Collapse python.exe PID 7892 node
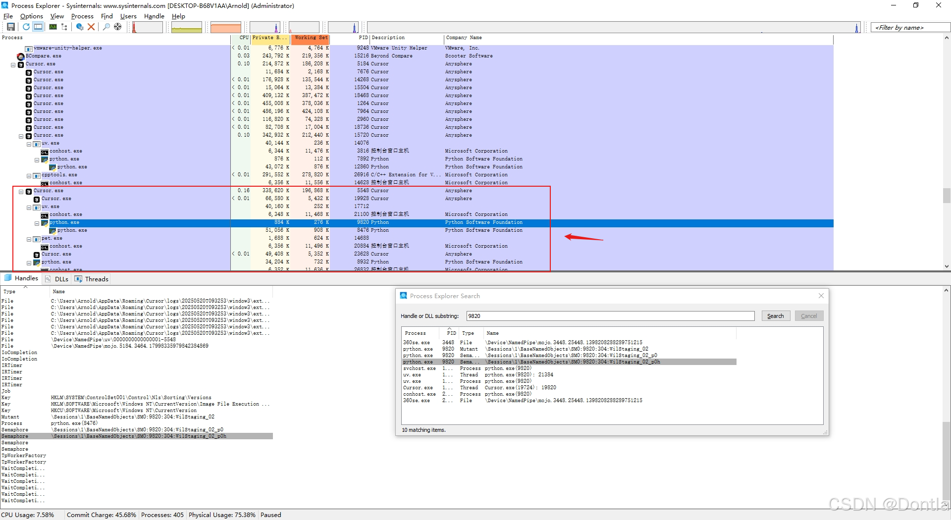The height and width of the screenshot is (520, 951). coord(37,160)
